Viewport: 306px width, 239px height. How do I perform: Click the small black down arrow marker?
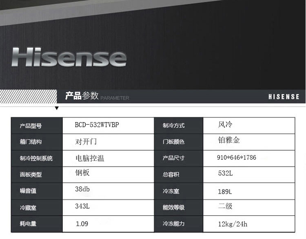pyautogui.click(x=57, y=108)
